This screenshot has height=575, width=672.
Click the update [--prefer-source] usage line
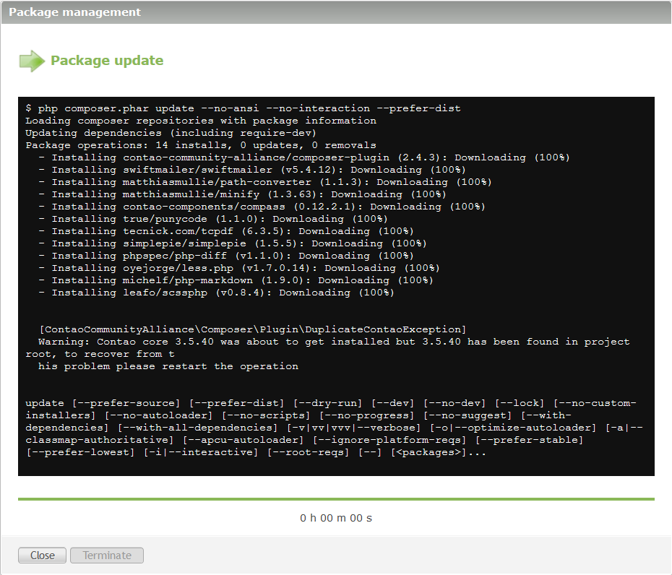coord(331,403)
